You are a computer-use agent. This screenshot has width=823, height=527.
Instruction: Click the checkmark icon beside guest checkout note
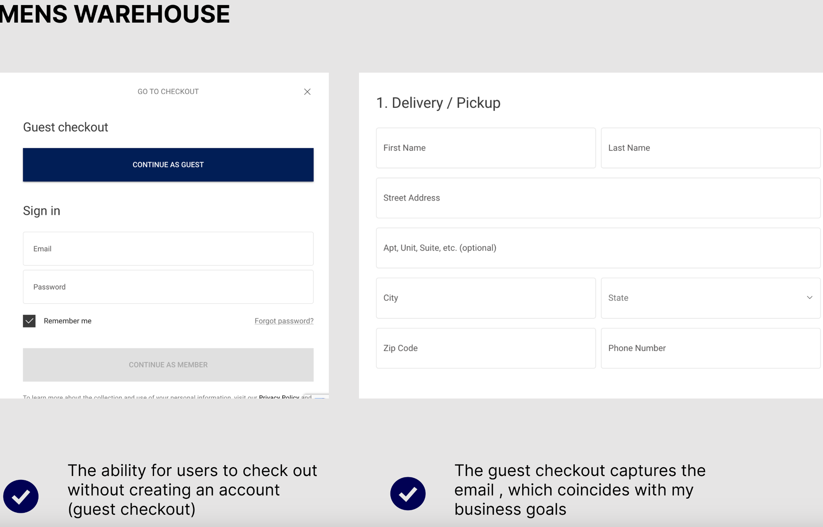click(21, 496)
